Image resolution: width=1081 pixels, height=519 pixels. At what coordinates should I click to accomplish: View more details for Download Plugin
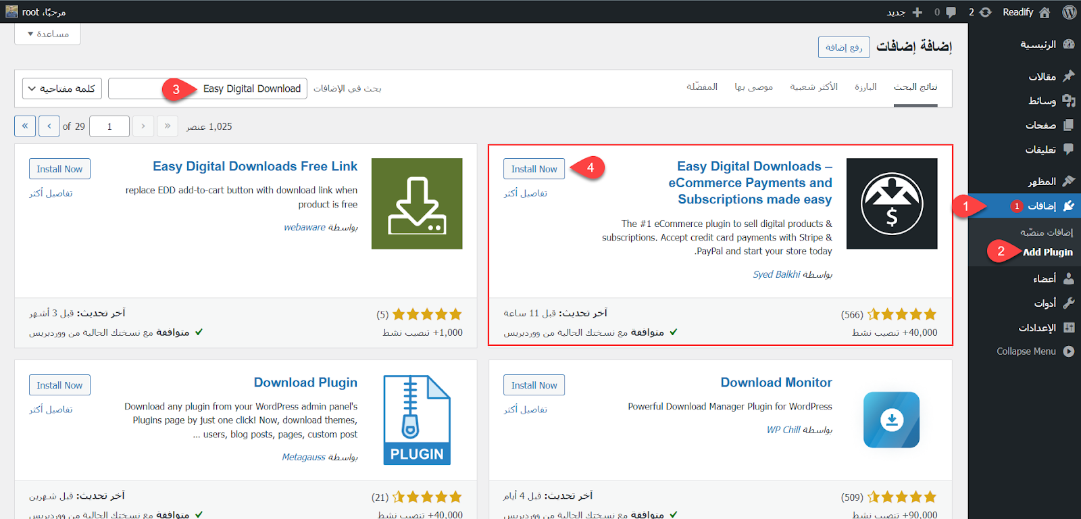pyautogui.click(x=51, y=410)
